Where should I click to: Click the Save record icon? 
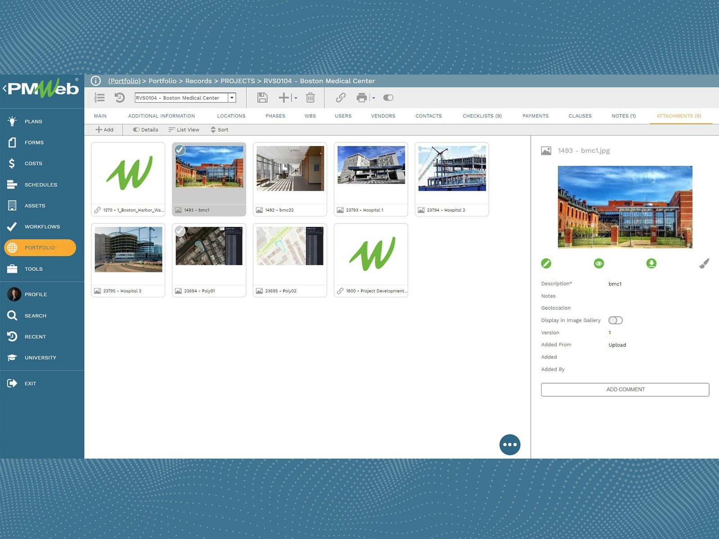pos(262,97)
